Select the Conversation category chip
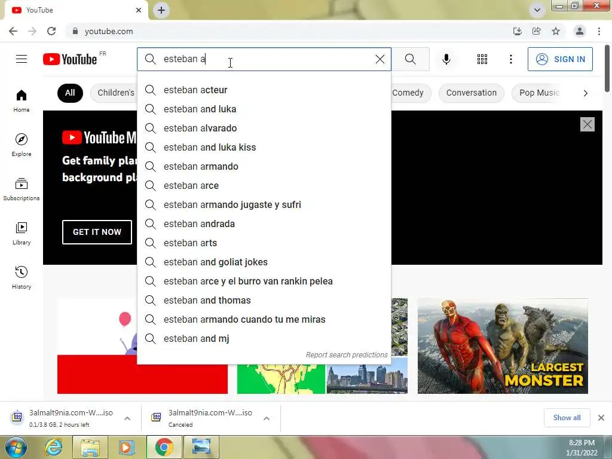 click(472, 93)
